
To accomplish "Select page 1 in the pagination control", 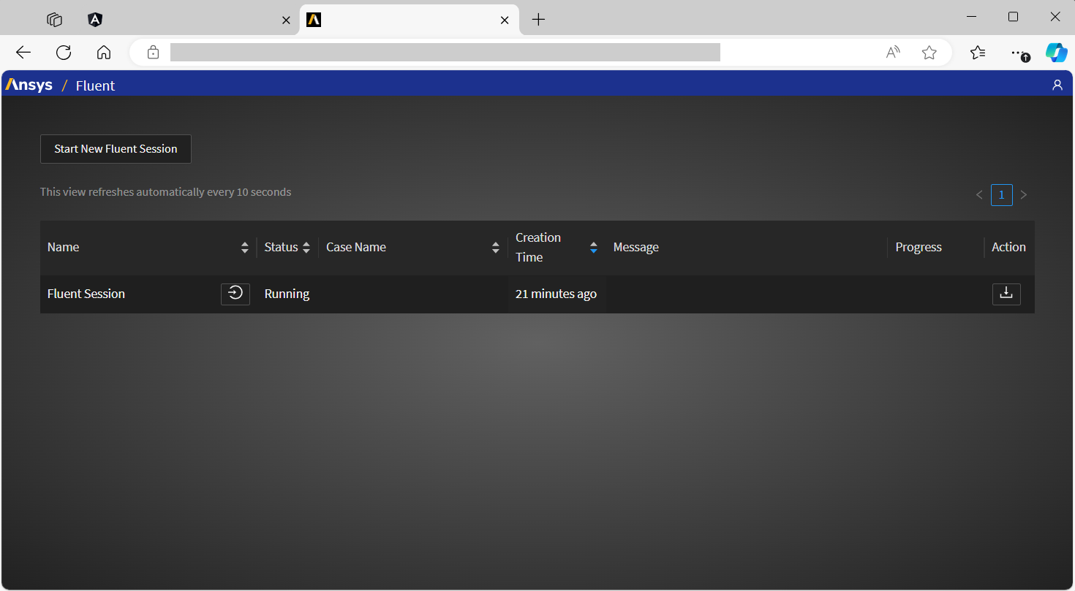I will 1001,194.
